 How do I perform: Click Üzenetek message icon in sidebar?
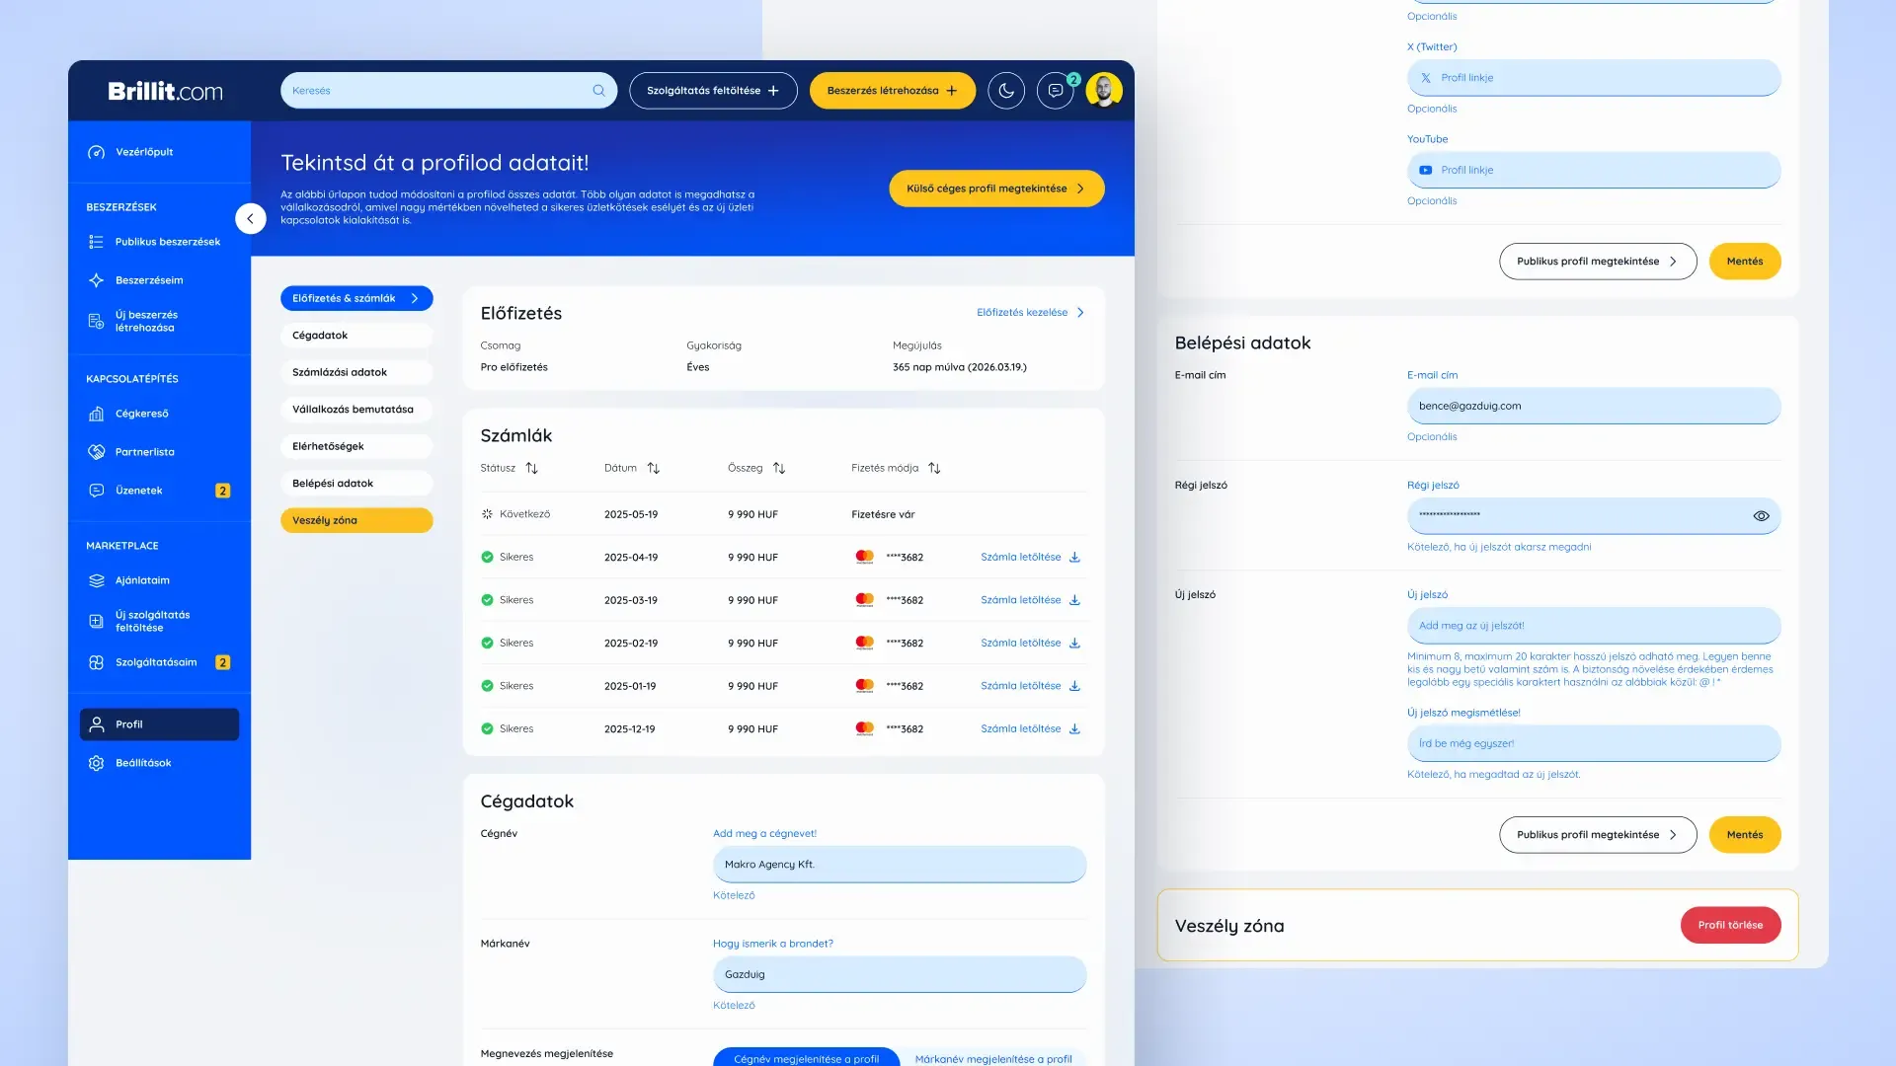coord(96,491)
